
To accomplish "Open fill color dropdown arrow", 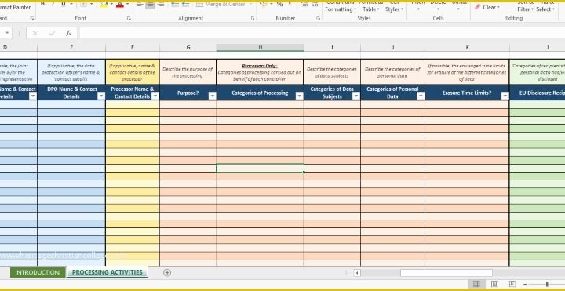I will pos(111,4).
